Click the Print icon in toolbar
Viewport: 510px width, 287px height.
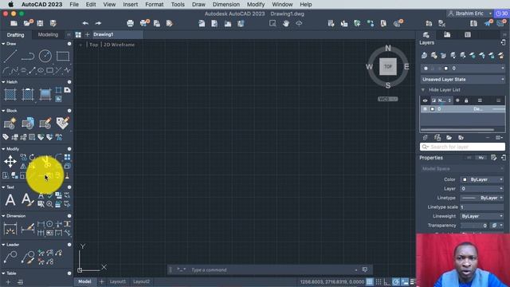130,23
